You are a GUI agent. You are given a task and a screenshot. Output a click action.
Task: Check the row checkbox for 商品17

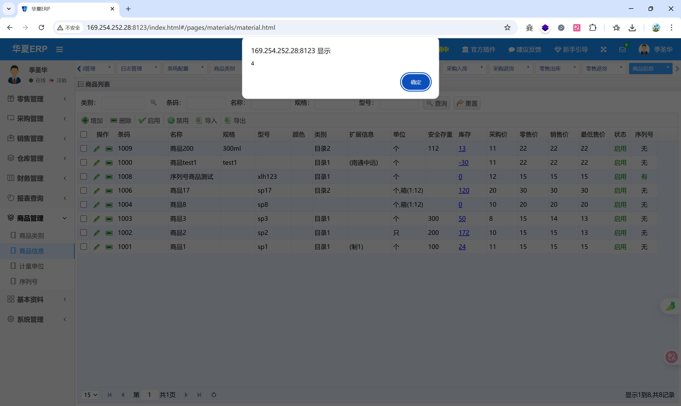84,191
